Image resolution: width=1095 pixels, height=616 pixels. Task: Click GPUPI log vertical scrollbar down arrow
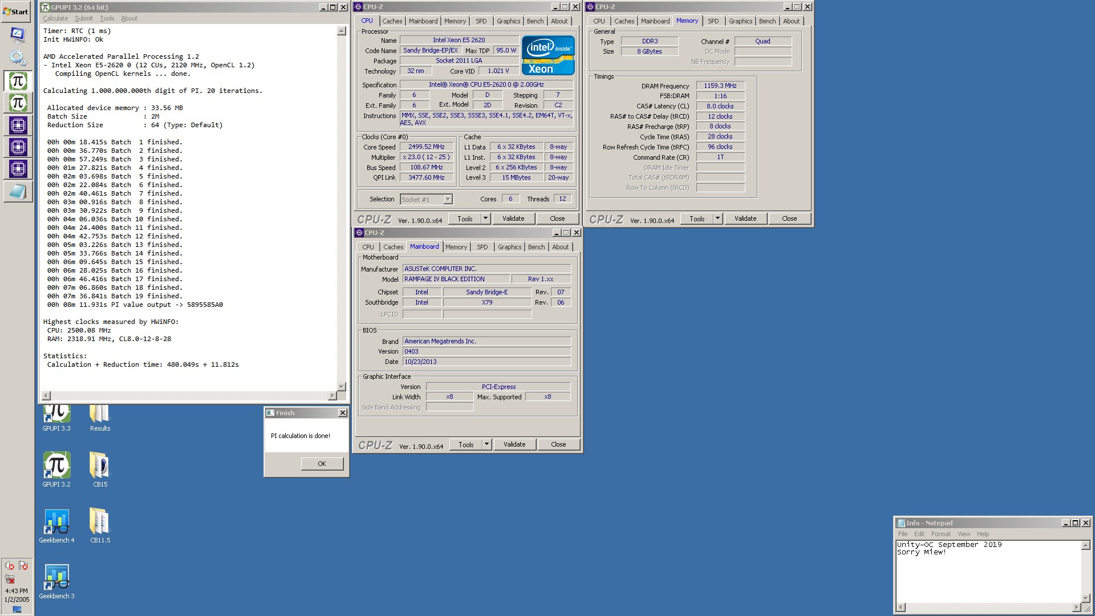coord(342,386)
